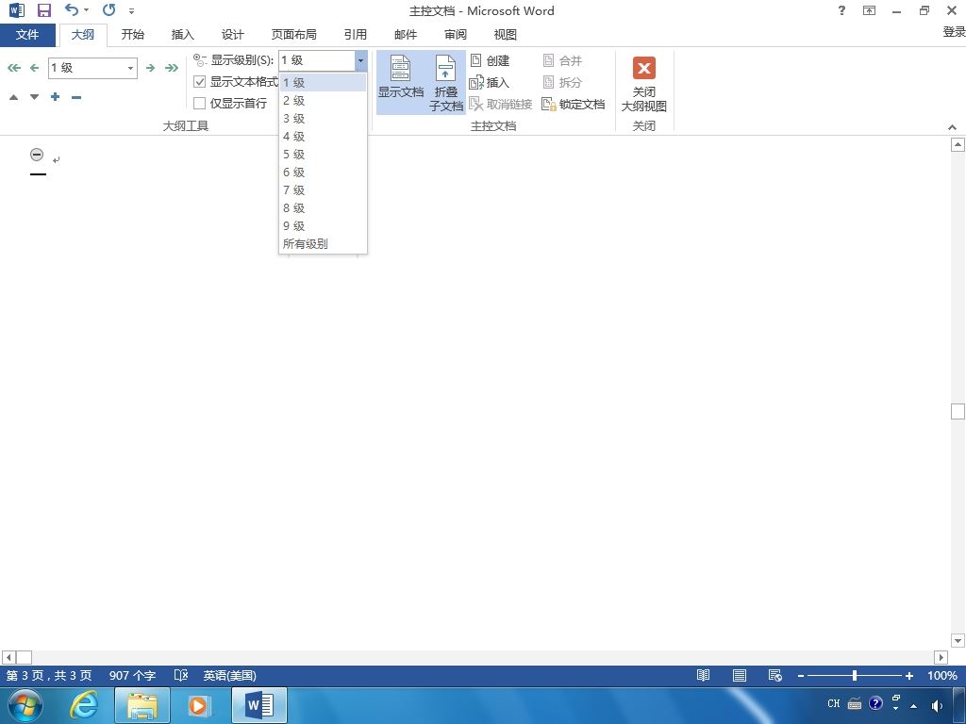Select 7 级 from the list
This screenshot has width=966, height=724.
click(x=323, y=189)
